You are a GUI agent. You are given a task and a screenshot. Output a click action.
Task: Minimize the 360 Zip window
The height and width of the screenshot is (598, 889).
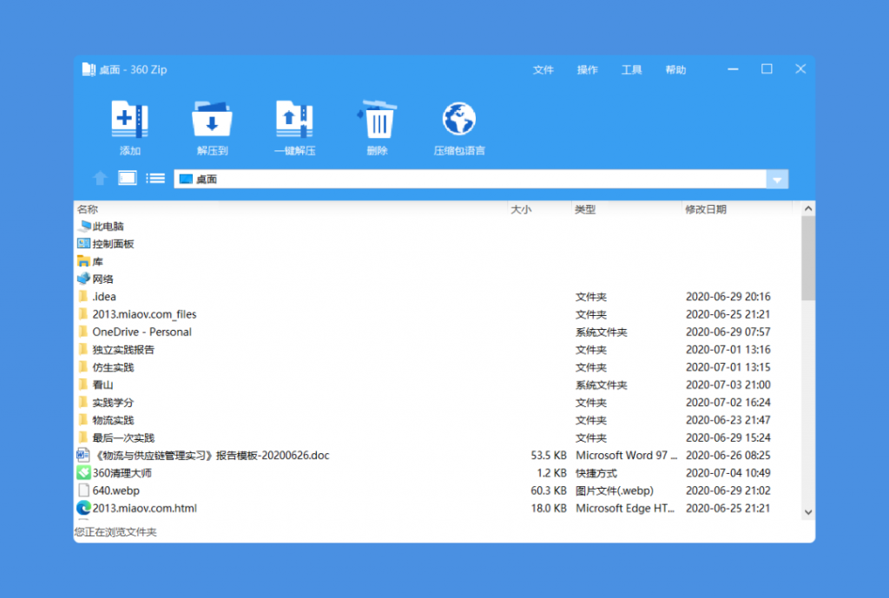click(733, 69)
